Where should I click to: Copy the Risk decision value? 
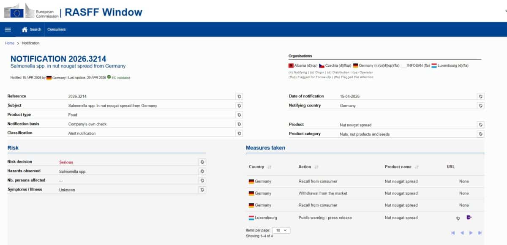[x=202, y=162]
